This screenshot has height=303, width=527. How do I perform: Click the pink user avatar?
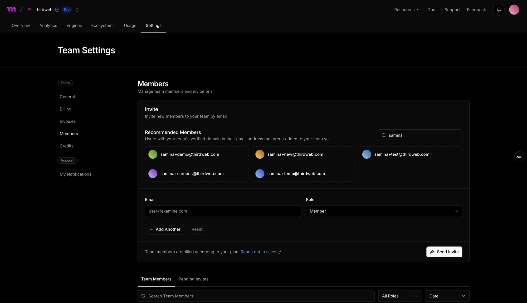click(514, 10)
